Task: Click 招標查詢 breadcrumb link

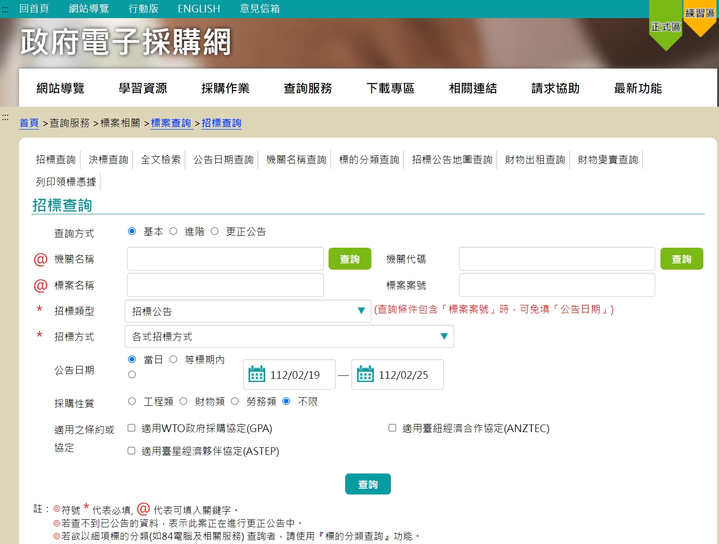Action: click(x=221, y=123)
